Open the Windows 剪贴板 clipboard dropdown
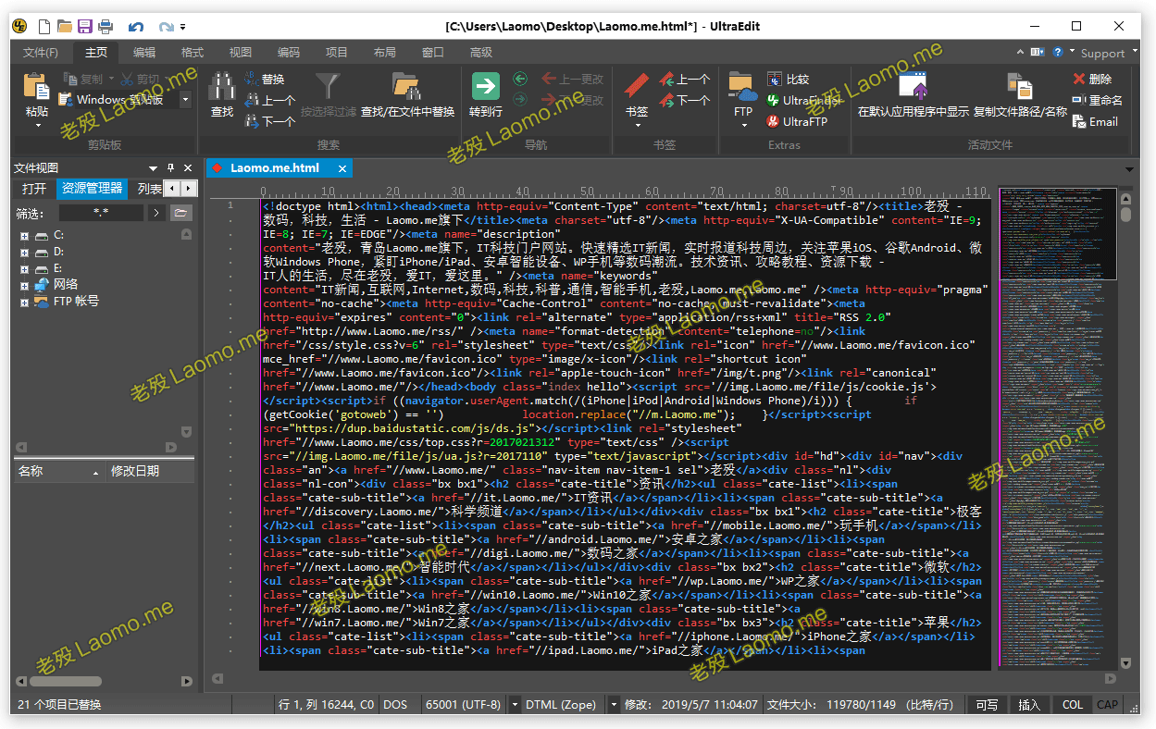1156x729 pixels. tap(185, 100)
